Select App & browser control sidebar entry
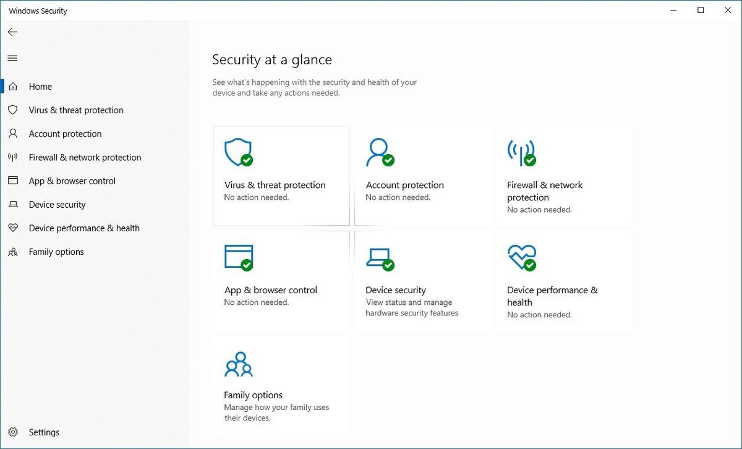 pos(72,181)
